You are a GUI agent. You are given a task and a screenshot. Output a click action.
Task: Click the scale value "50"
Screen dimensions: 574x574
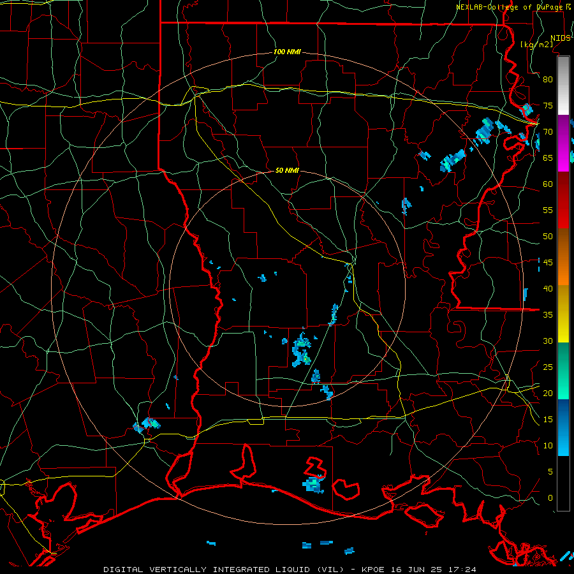548,237
